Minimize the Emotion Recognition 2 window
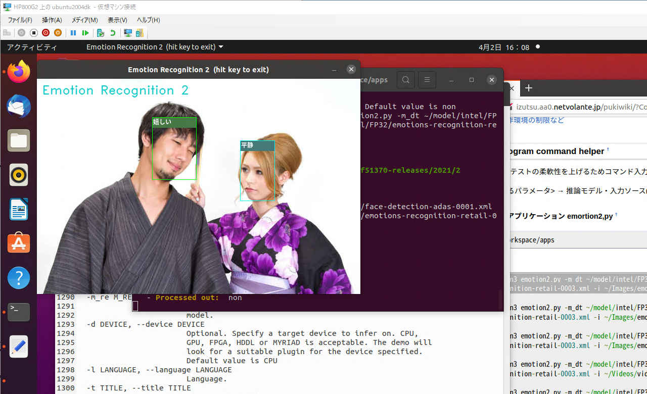The width and height of the screenshot is (647, 394). tap(334, 70)
